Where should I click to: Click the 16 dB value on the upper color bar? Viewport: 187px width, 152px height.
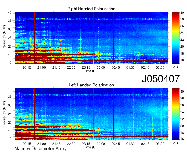(182, 60)
